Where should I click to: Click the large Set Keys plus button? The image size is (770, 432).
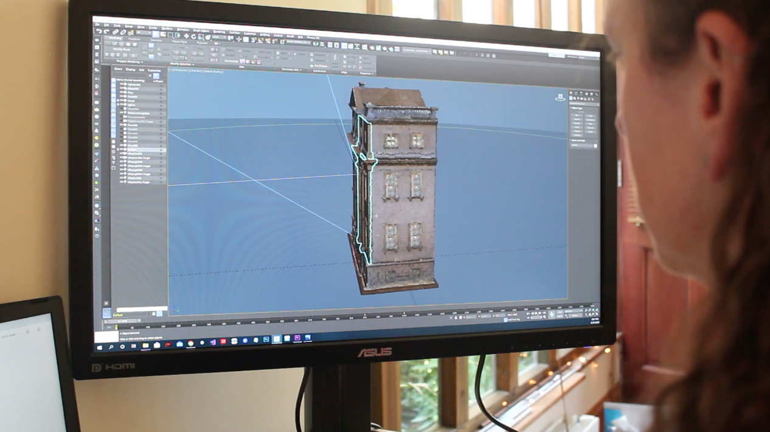point(552,315)
